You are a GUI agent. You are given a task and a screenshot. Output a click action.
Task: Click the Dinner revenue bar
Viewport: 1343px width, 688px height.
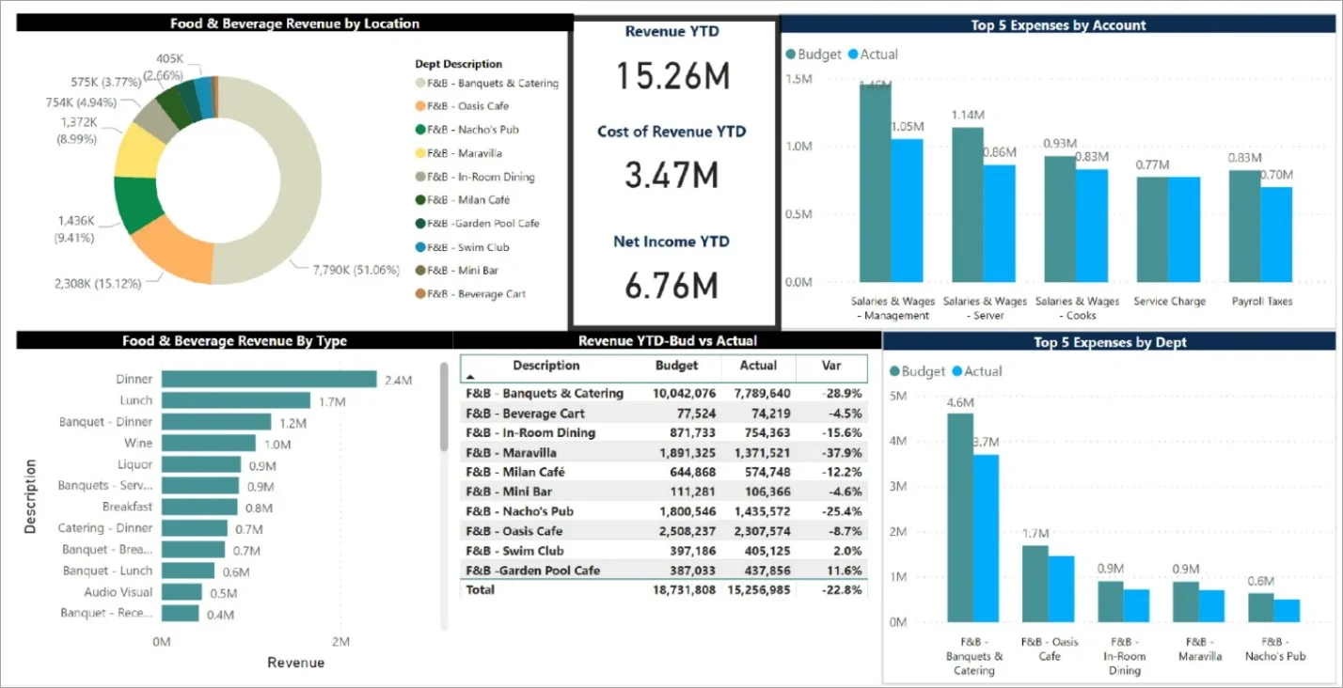[269, 379]
